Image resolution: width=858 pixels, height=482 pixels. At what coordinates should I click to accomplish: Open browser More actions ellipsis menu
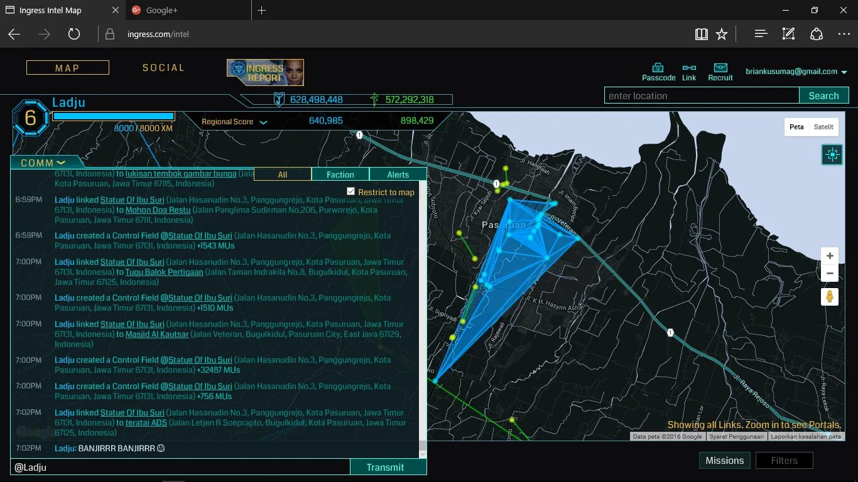coord(844,34)
